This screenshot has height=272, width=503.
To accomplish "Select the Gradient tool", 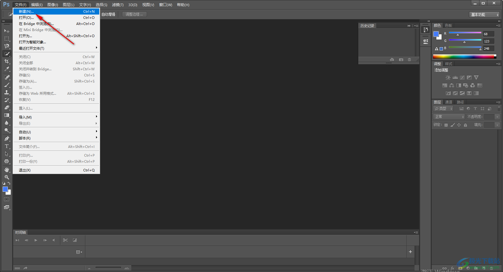I will tap(7, 115).
